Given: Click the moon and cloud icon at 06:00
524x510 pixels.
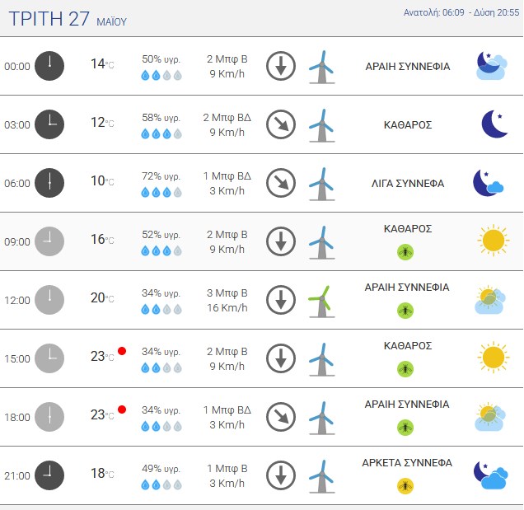Looking at the screenshot, I should pyautogui.click(x=489, y=183).
